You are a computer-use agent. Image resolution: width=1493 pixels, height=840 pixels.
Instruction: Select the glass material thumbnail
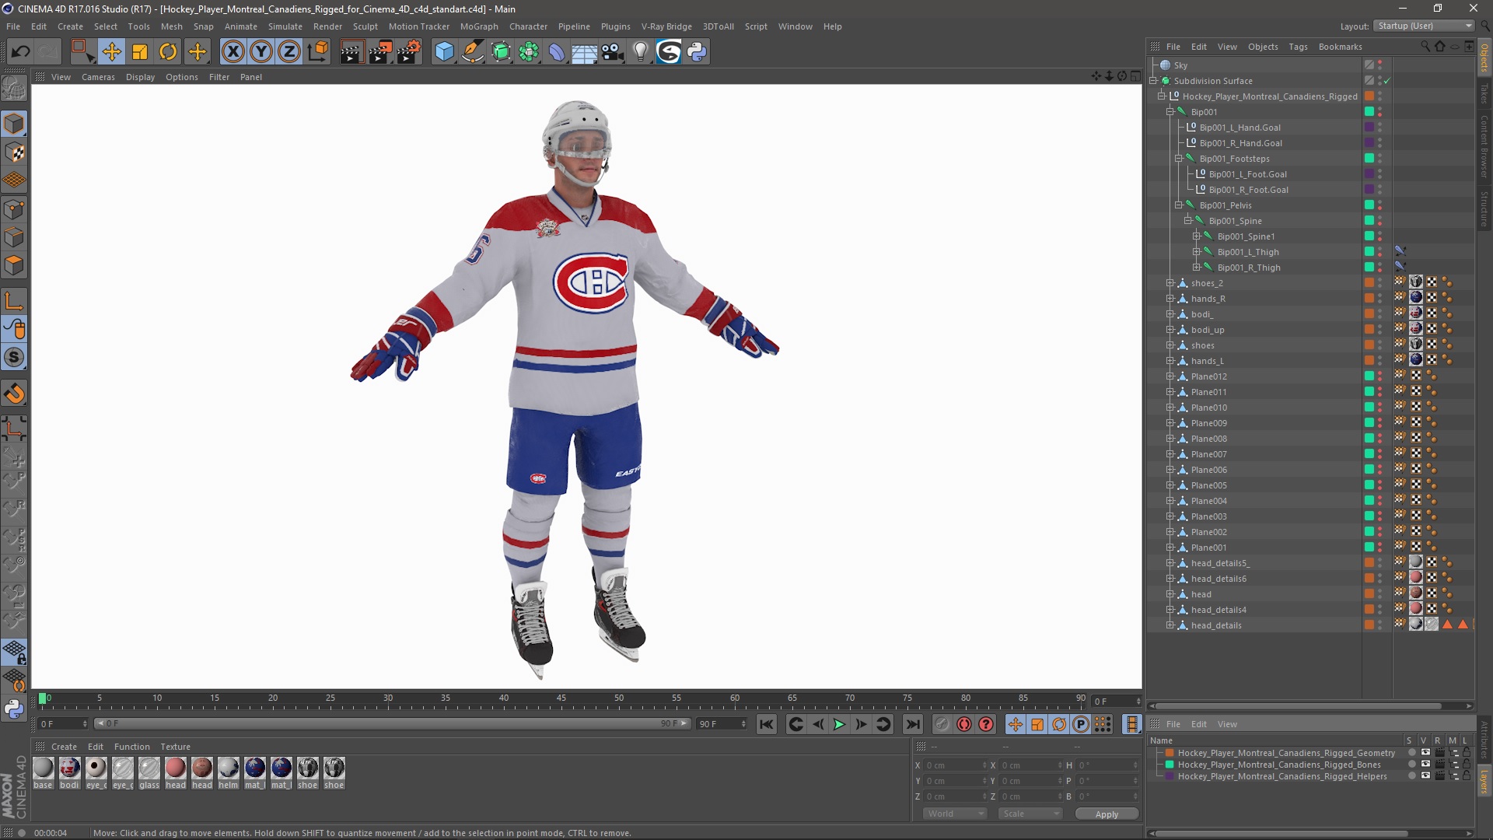149,768
